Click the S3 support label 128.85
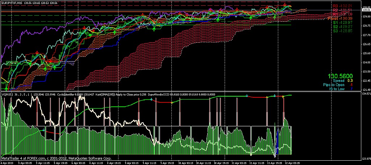371x165 pixels. tap(342, 31)
